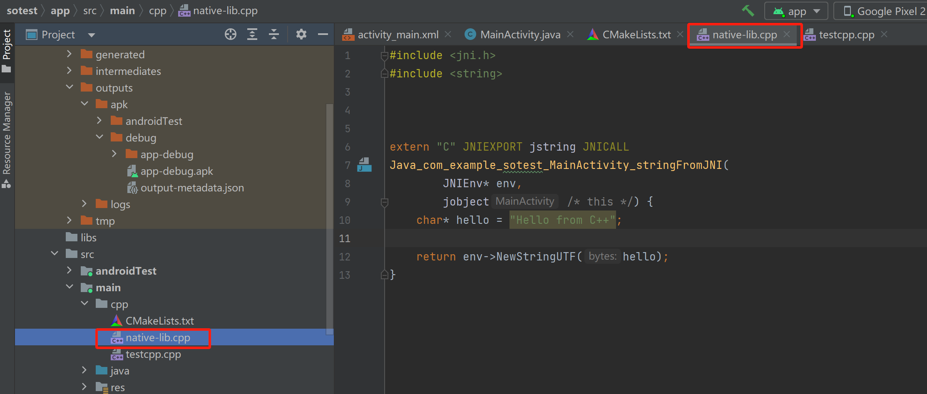Open the app run configuration dropdown
The image size is (927, 394).
796,11
